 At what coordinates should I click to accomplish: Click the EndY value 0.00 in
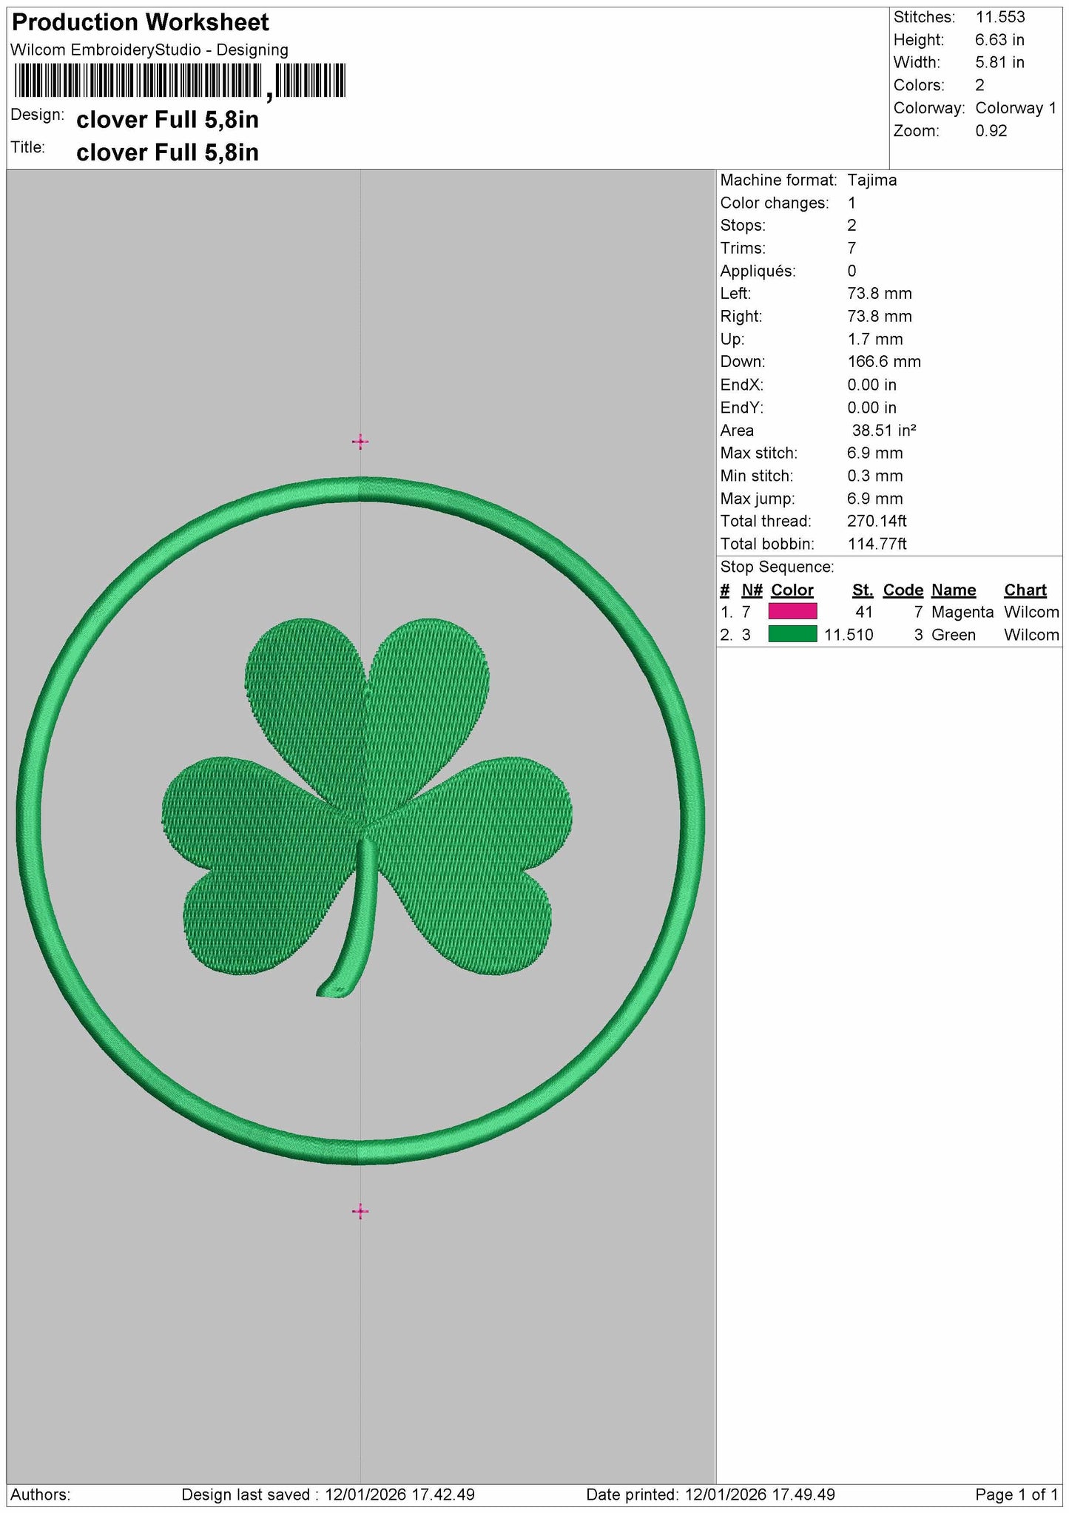[x=872, y=408]
